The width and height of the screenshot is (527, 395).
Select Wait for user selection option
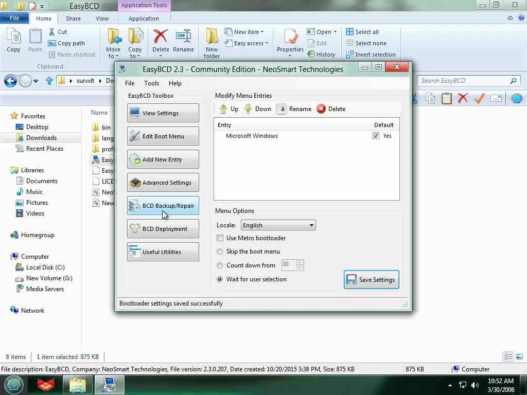click(x=220, y=279)
